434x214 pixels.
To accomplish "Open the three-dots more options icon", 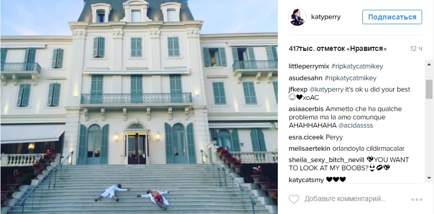I will (417, 199).
